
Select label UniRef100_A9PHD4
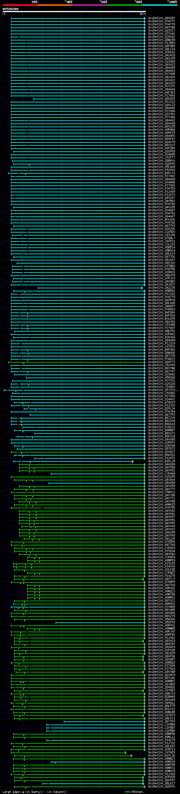pos(161,130)
